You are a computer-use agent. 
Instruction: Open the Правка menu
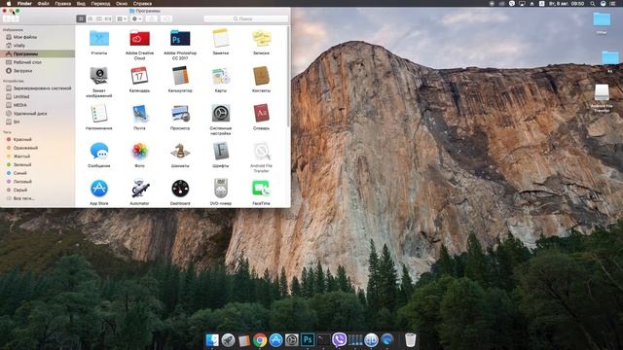(x=62, y=3)
